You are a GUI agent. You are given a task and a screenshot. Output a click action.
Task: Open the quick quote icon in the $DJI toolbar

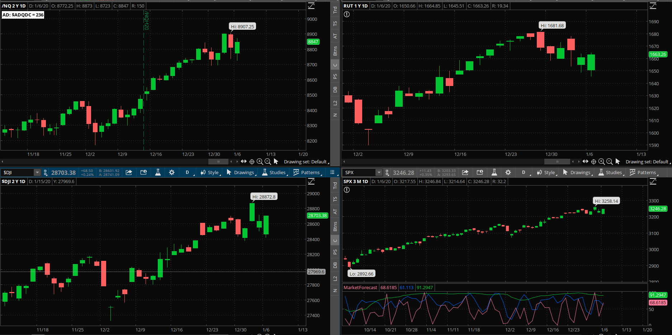143,172
